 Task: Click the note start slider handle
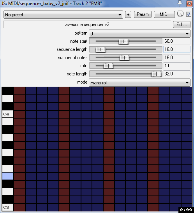pyautogui.click(x=123, y=41)
